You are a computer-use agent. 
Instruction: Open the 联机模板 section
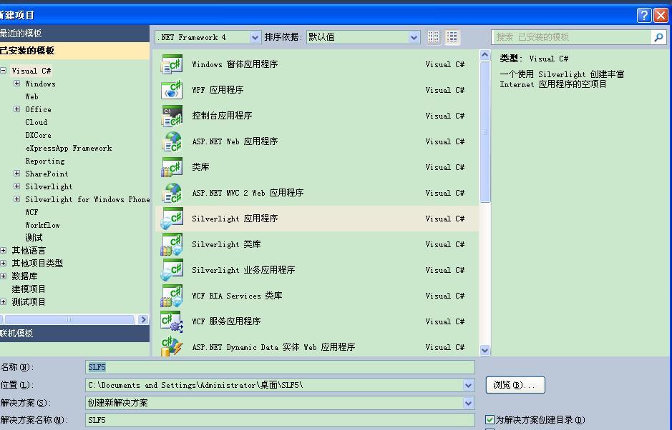pos(74,334)
